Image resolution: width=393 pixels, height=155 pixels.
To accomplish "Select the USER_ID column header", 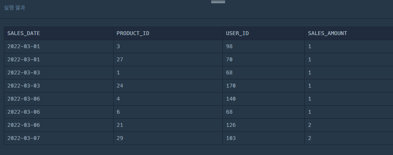I will [263, 33].
